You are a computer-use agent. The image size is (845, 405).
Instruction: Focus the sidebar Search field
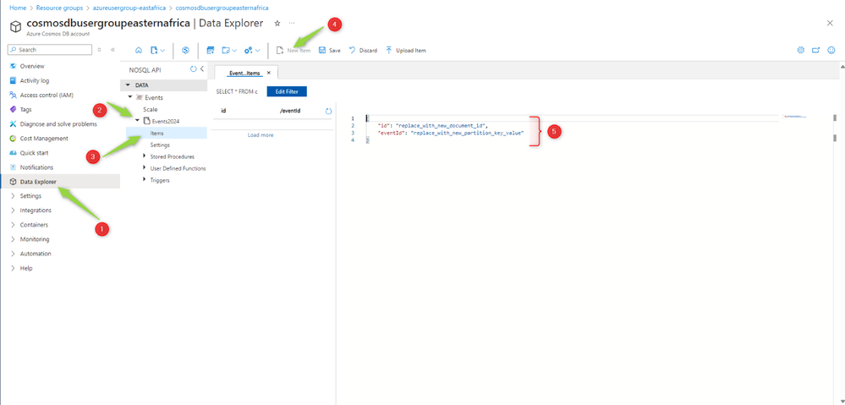click(x=50, y=50)
